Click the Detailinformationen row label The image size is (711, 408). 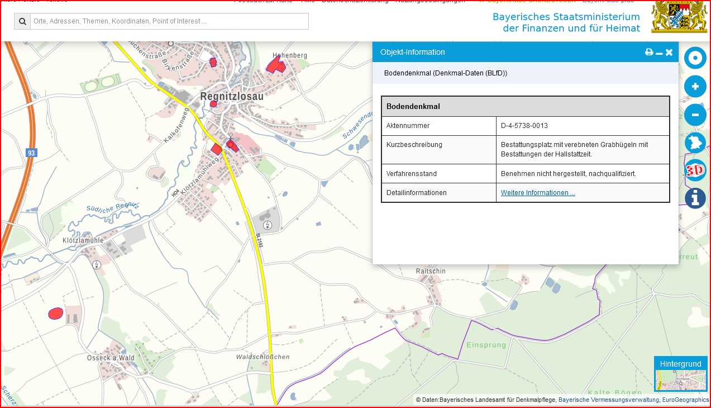[x=417, y=193]
